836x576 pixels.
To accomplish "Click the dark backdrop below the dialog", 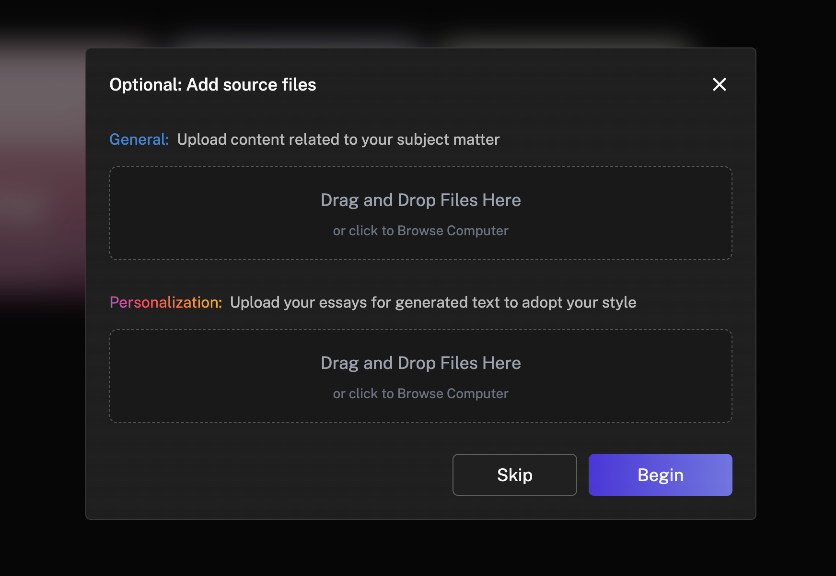I will 418,549.
